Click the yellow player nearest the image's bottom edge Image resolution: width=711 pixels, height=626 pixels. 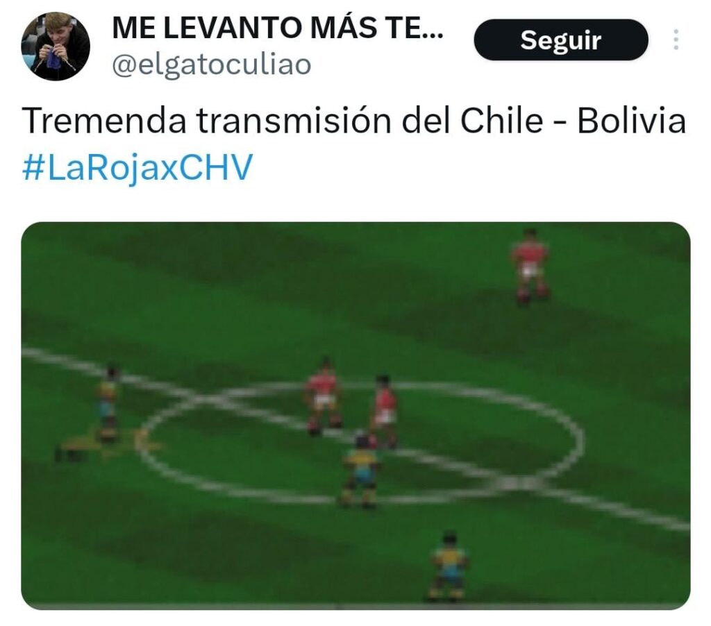tap(449, 566)
